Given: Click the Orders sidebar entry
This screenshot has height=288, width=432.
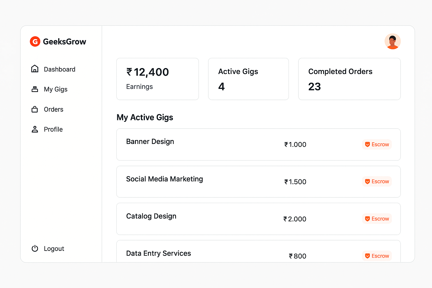Looking at the screenshot, I should (53, 109).
